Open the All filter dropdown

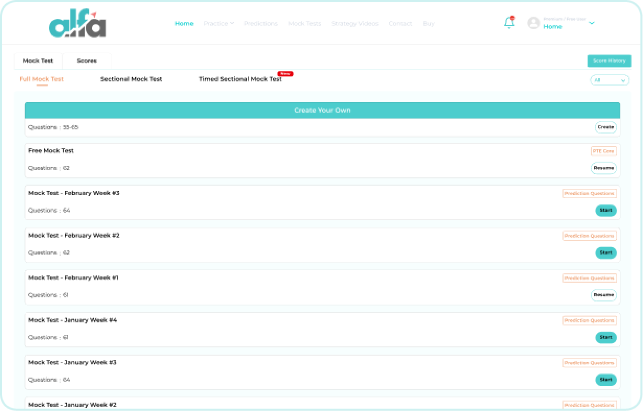tap(610, 80)
